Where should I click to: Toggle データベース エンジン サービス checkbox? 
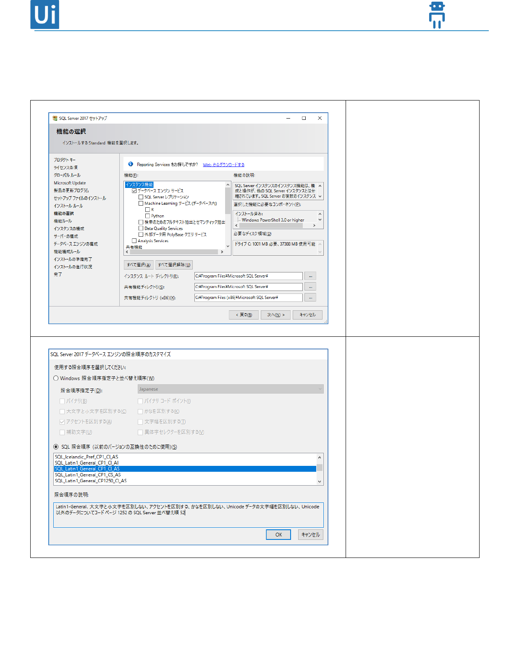(x=134, y=190)
